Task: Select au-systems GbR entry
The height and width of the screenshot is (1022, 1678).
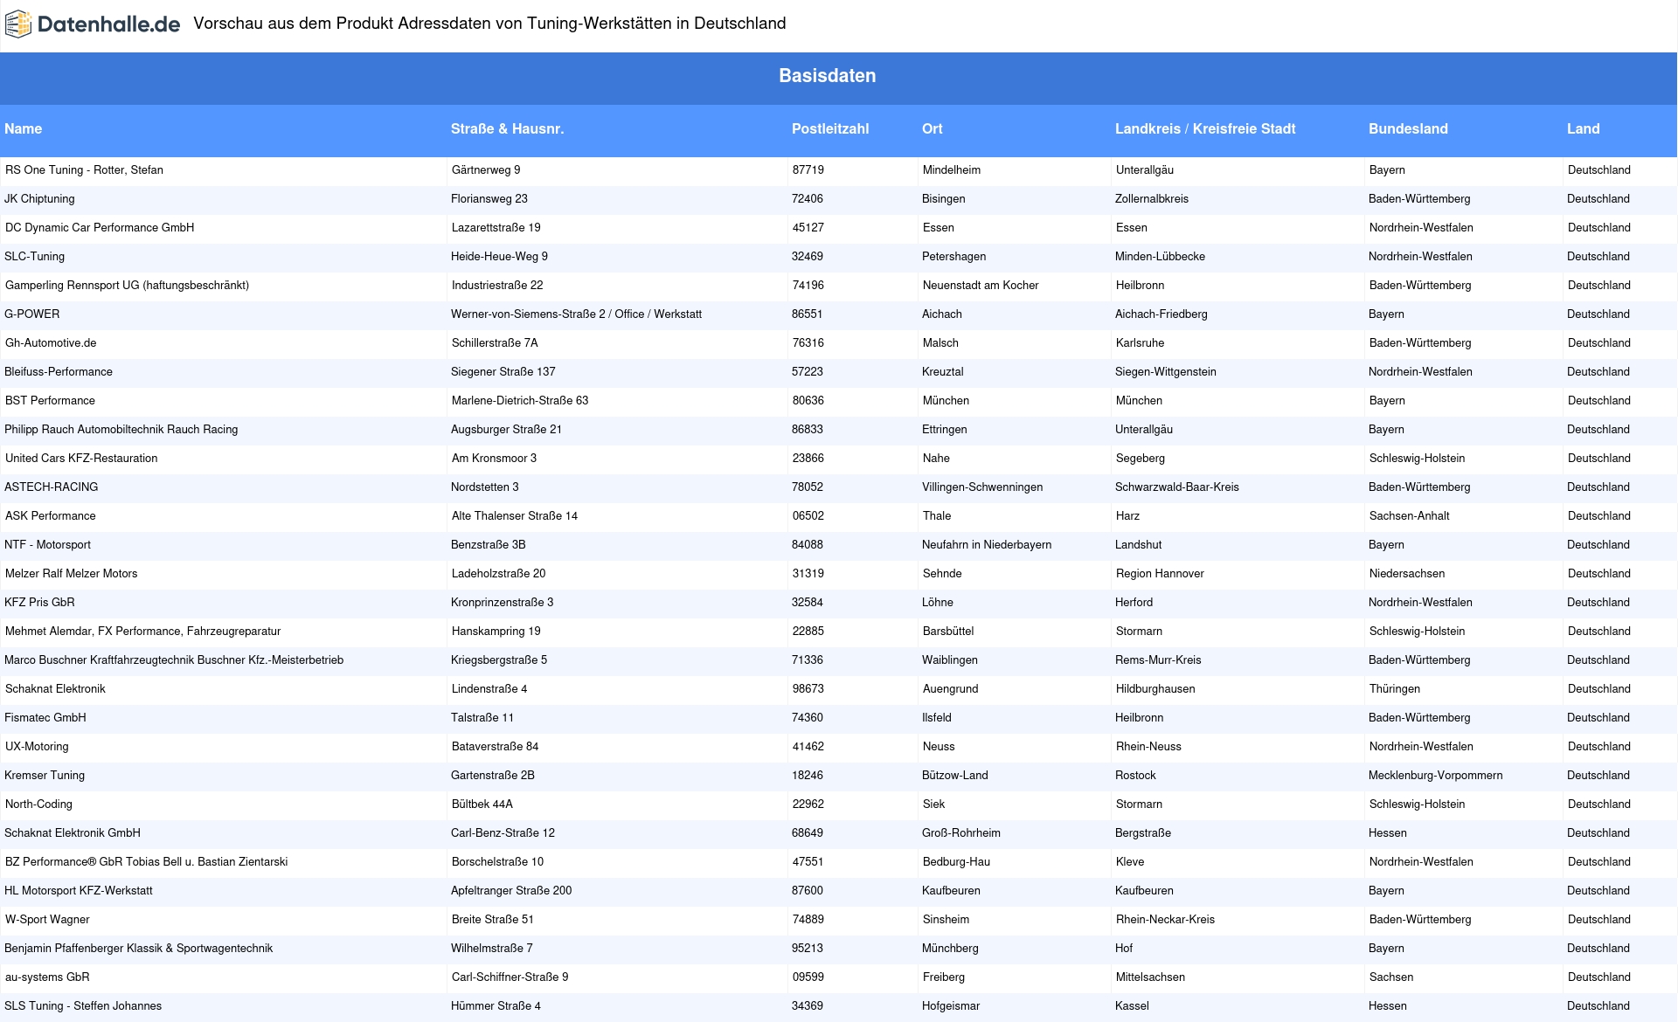Action: point(47,977)
